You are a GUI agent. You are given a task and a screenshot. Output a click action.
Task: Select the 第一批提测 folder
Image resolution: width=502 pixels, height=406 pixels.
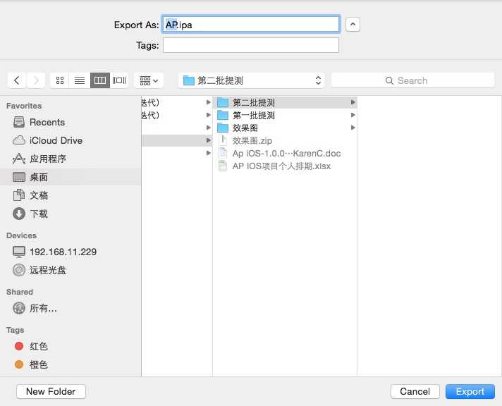285,115
